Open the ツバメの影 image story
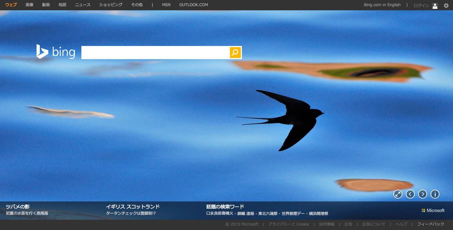 click(18, 206)
